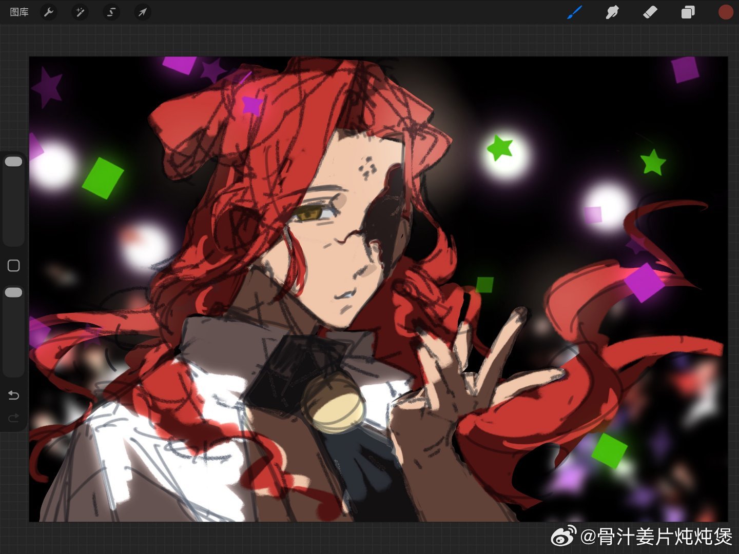The image size is (739, 554).
Task: Click the brush size slider handle
Action: coord(13,162)
